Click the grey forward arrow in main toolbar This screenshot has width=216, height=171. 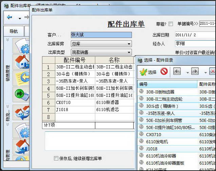point(26,17)
